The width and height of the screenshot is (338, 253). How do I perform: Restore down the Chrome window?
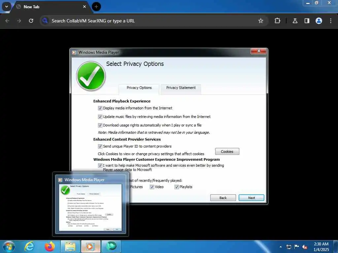317,3
